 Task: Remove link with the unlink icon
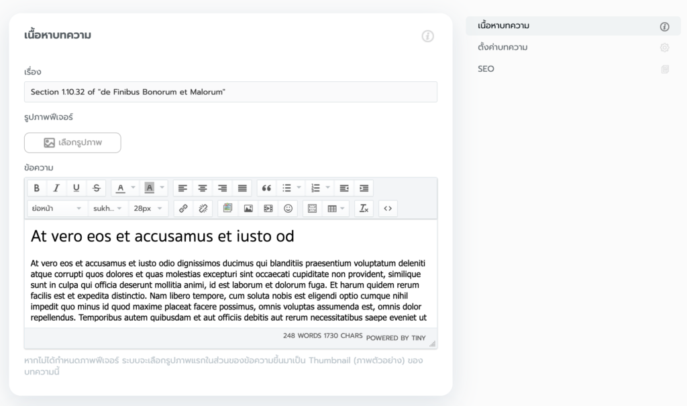[x=203, y=209]
